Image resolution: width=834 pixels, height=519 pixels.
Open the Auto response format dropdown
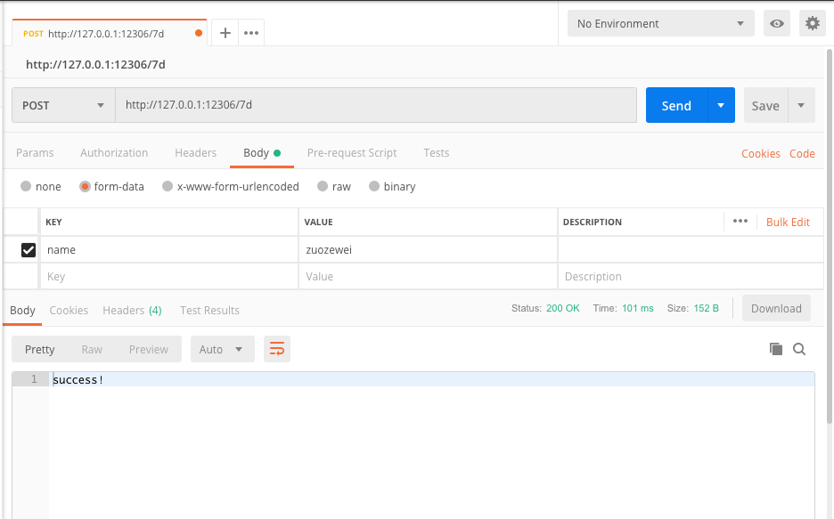click(x=223, y=349)
